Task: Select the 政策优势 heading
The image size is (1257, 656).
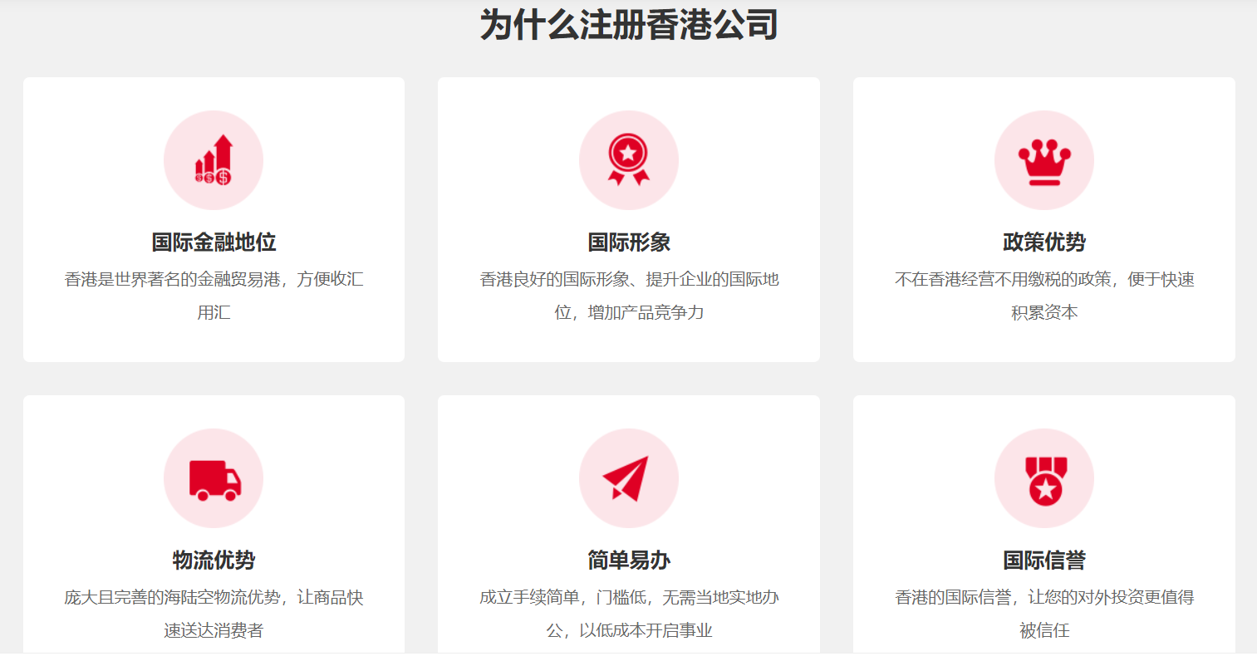Action: pyautogui.click(x=1043, y=242)
